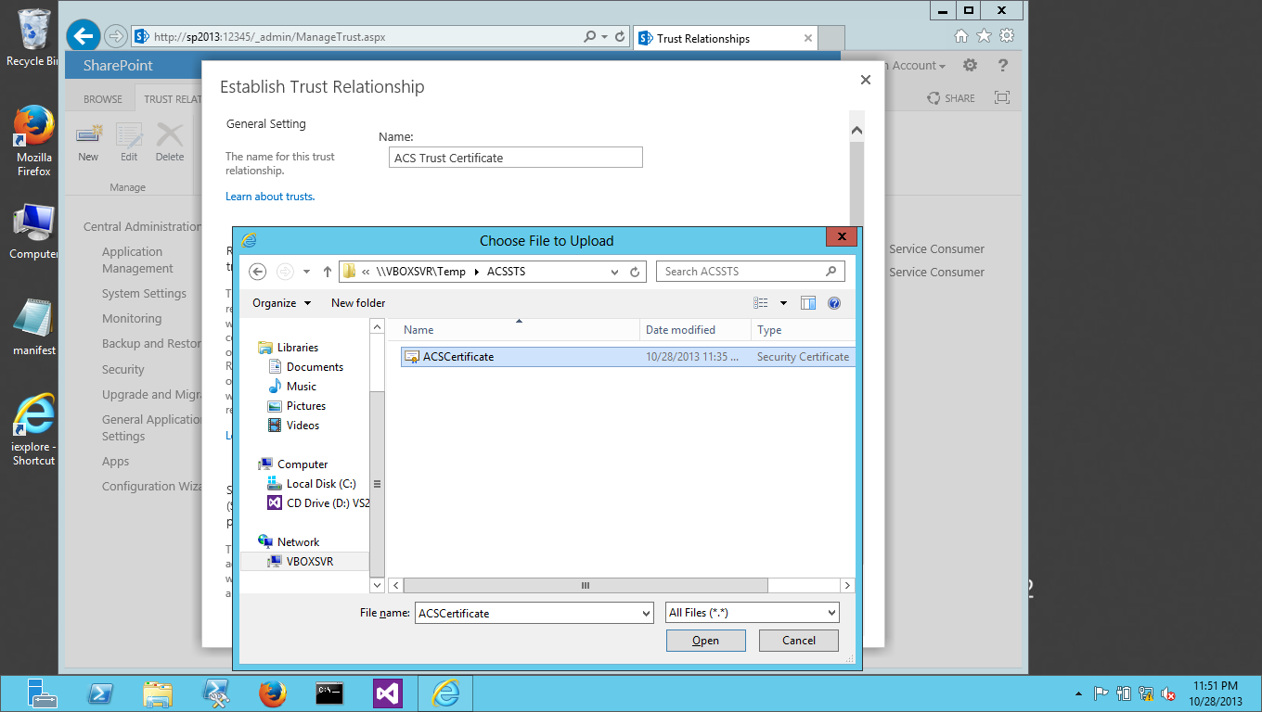This screenshot has width=1262, height=712.
Task: Follow the Learn about trusts link
Action: [x=270, y=197]
